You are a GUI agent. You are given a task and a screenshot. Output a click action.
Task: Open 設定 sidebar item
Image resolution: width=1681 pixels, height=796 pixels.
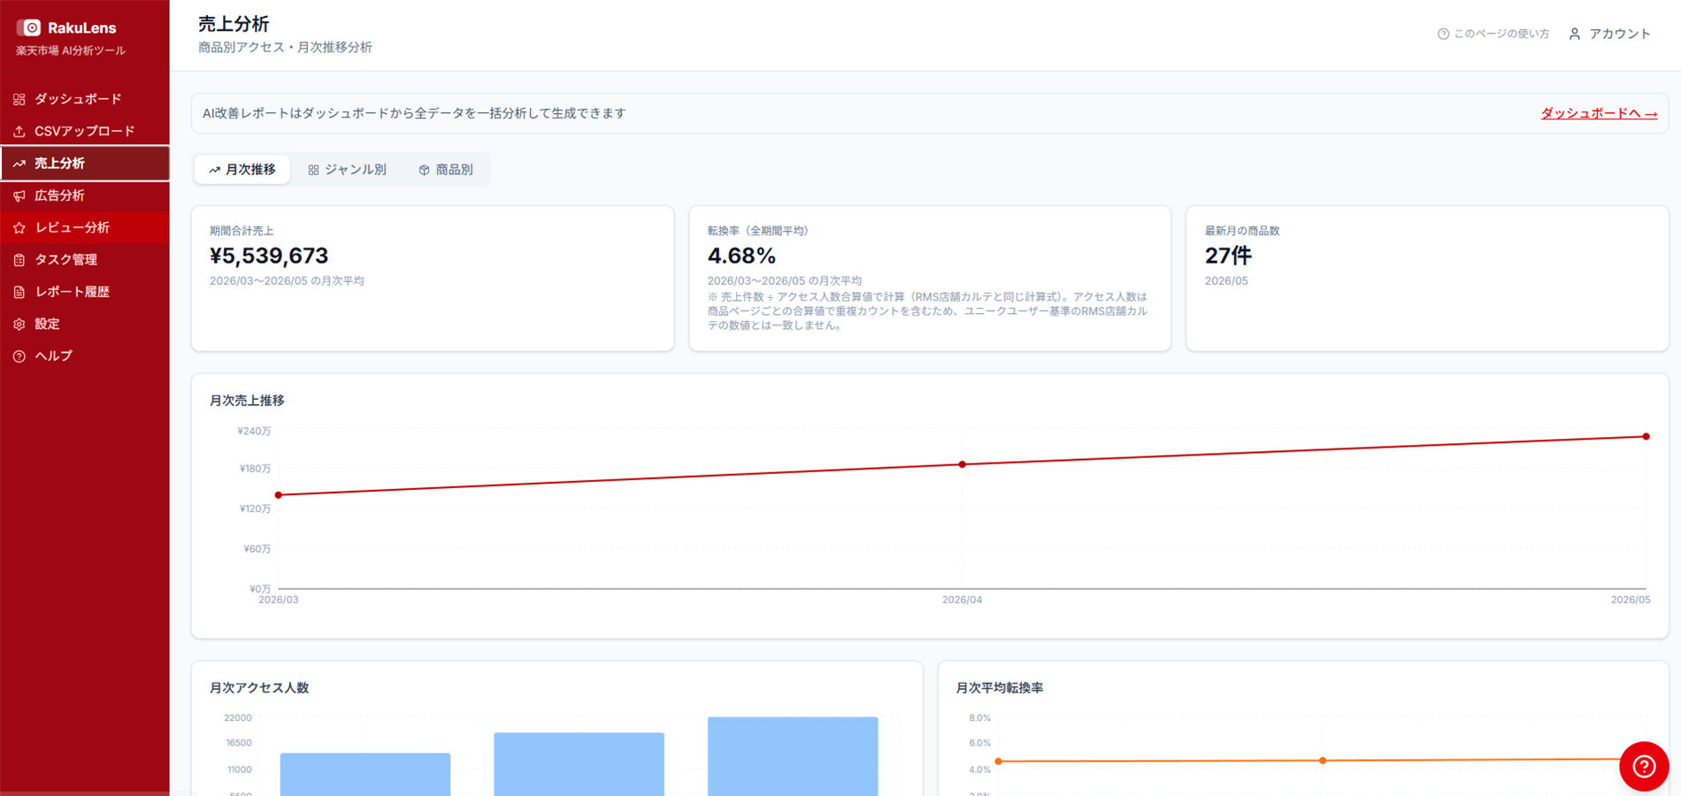coord(85,324)
